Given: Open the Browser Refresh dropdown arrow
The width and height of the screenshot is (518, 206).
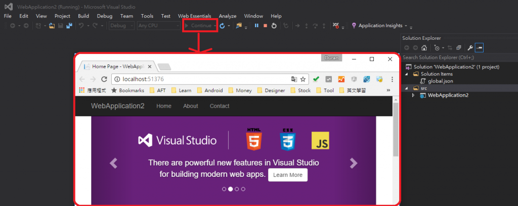Looking at the screenshot, I should click(x=229, y=26).
